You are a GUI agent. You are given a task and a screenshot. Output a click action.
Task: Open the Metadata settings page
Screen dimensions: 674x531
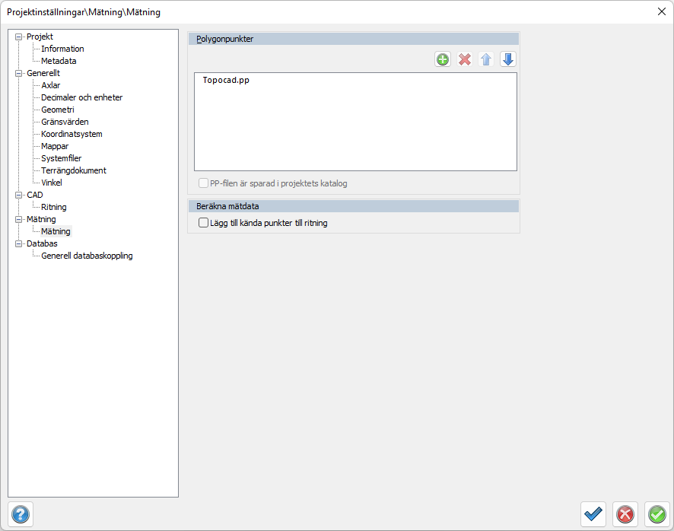coord(59,61)
